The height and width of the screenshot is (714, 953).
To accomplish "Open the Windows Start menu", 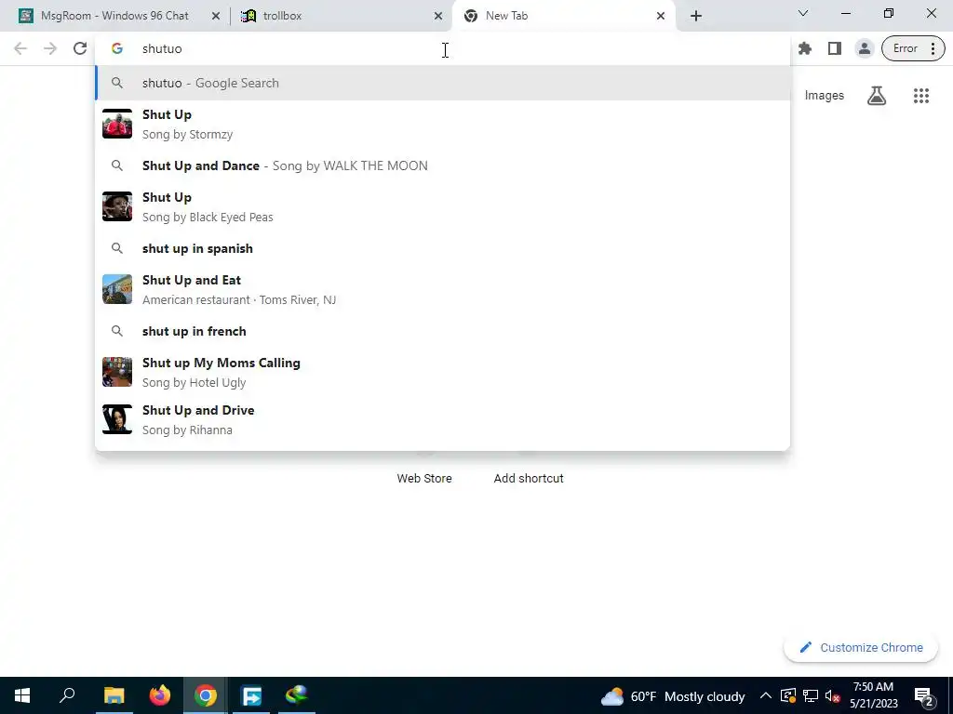I will click(x=22, y=695).
